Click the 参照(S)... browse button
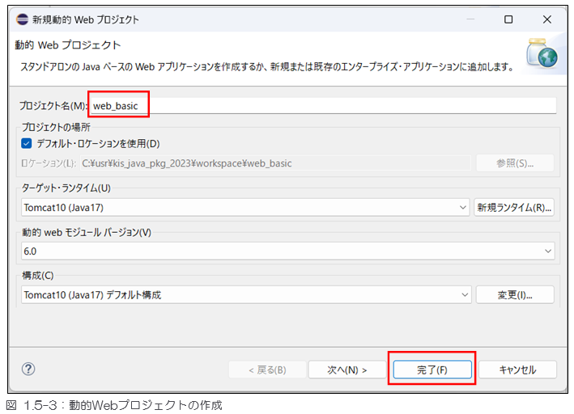The width and height of the screenshot is (574, 414). point(514,163)
